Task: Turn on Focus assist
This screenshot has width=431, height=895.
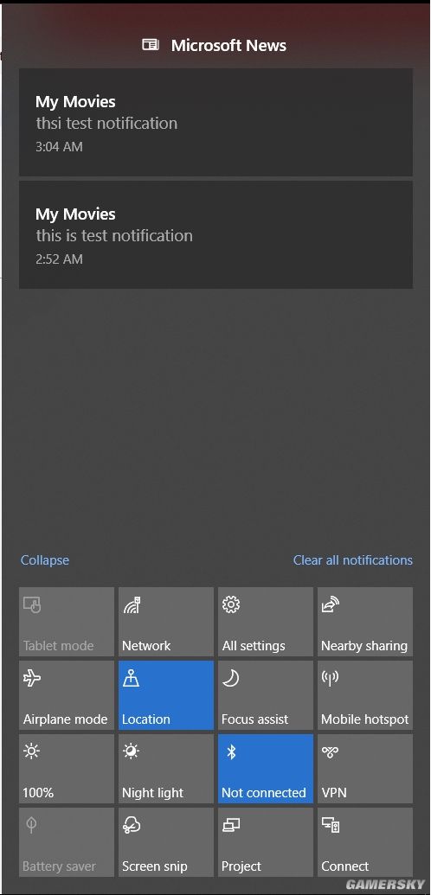Action: [265, 695]
